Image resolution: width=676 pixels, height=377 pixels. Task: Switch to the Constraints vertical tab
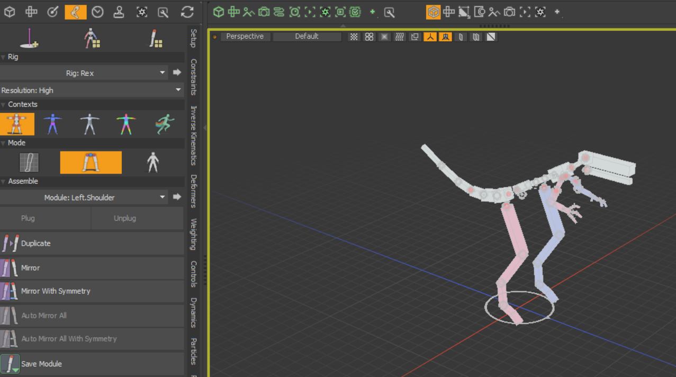[x=193, y=77]
